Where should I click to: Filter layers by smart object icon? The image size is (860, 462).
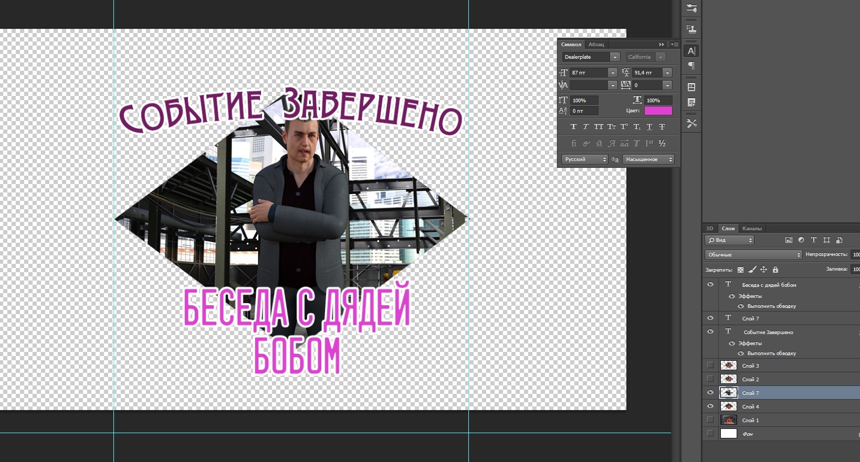[x=839, y=240]
